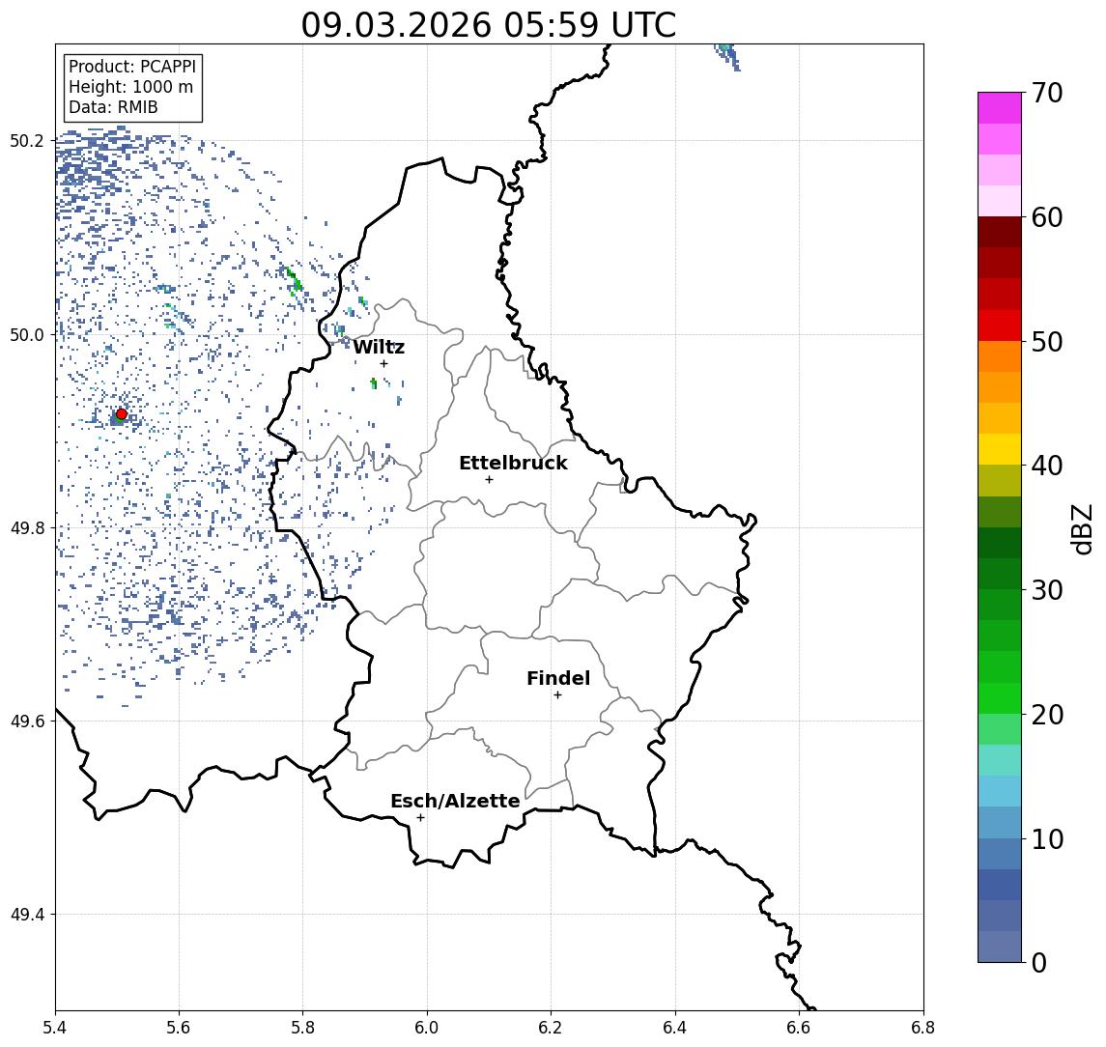
Task: Click the Wiltz station cross marker
Action: [383, 363]
